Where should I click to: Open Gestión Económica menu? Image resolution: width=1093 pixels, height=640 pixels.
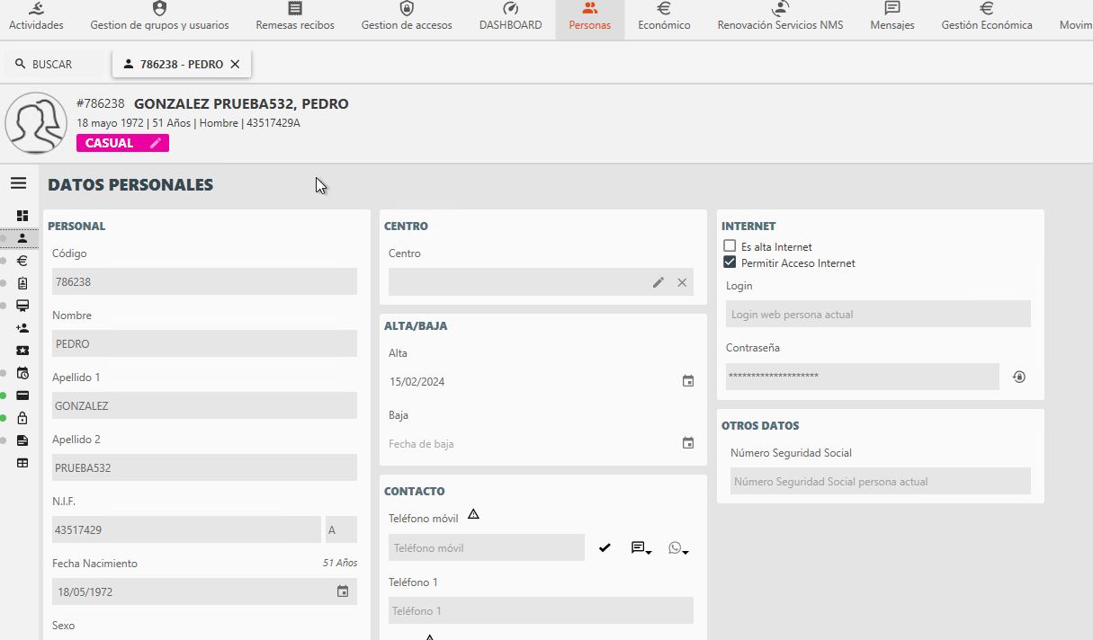point(987,18)
